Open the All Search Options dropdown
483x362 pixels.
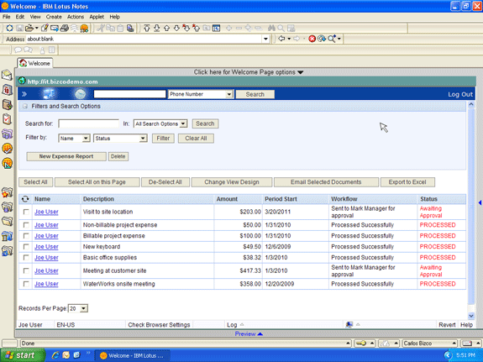(160, 123)
